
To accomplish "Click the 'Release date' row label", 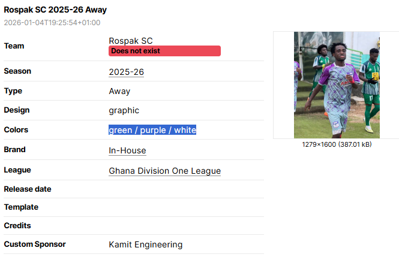I will coord(28,189).
